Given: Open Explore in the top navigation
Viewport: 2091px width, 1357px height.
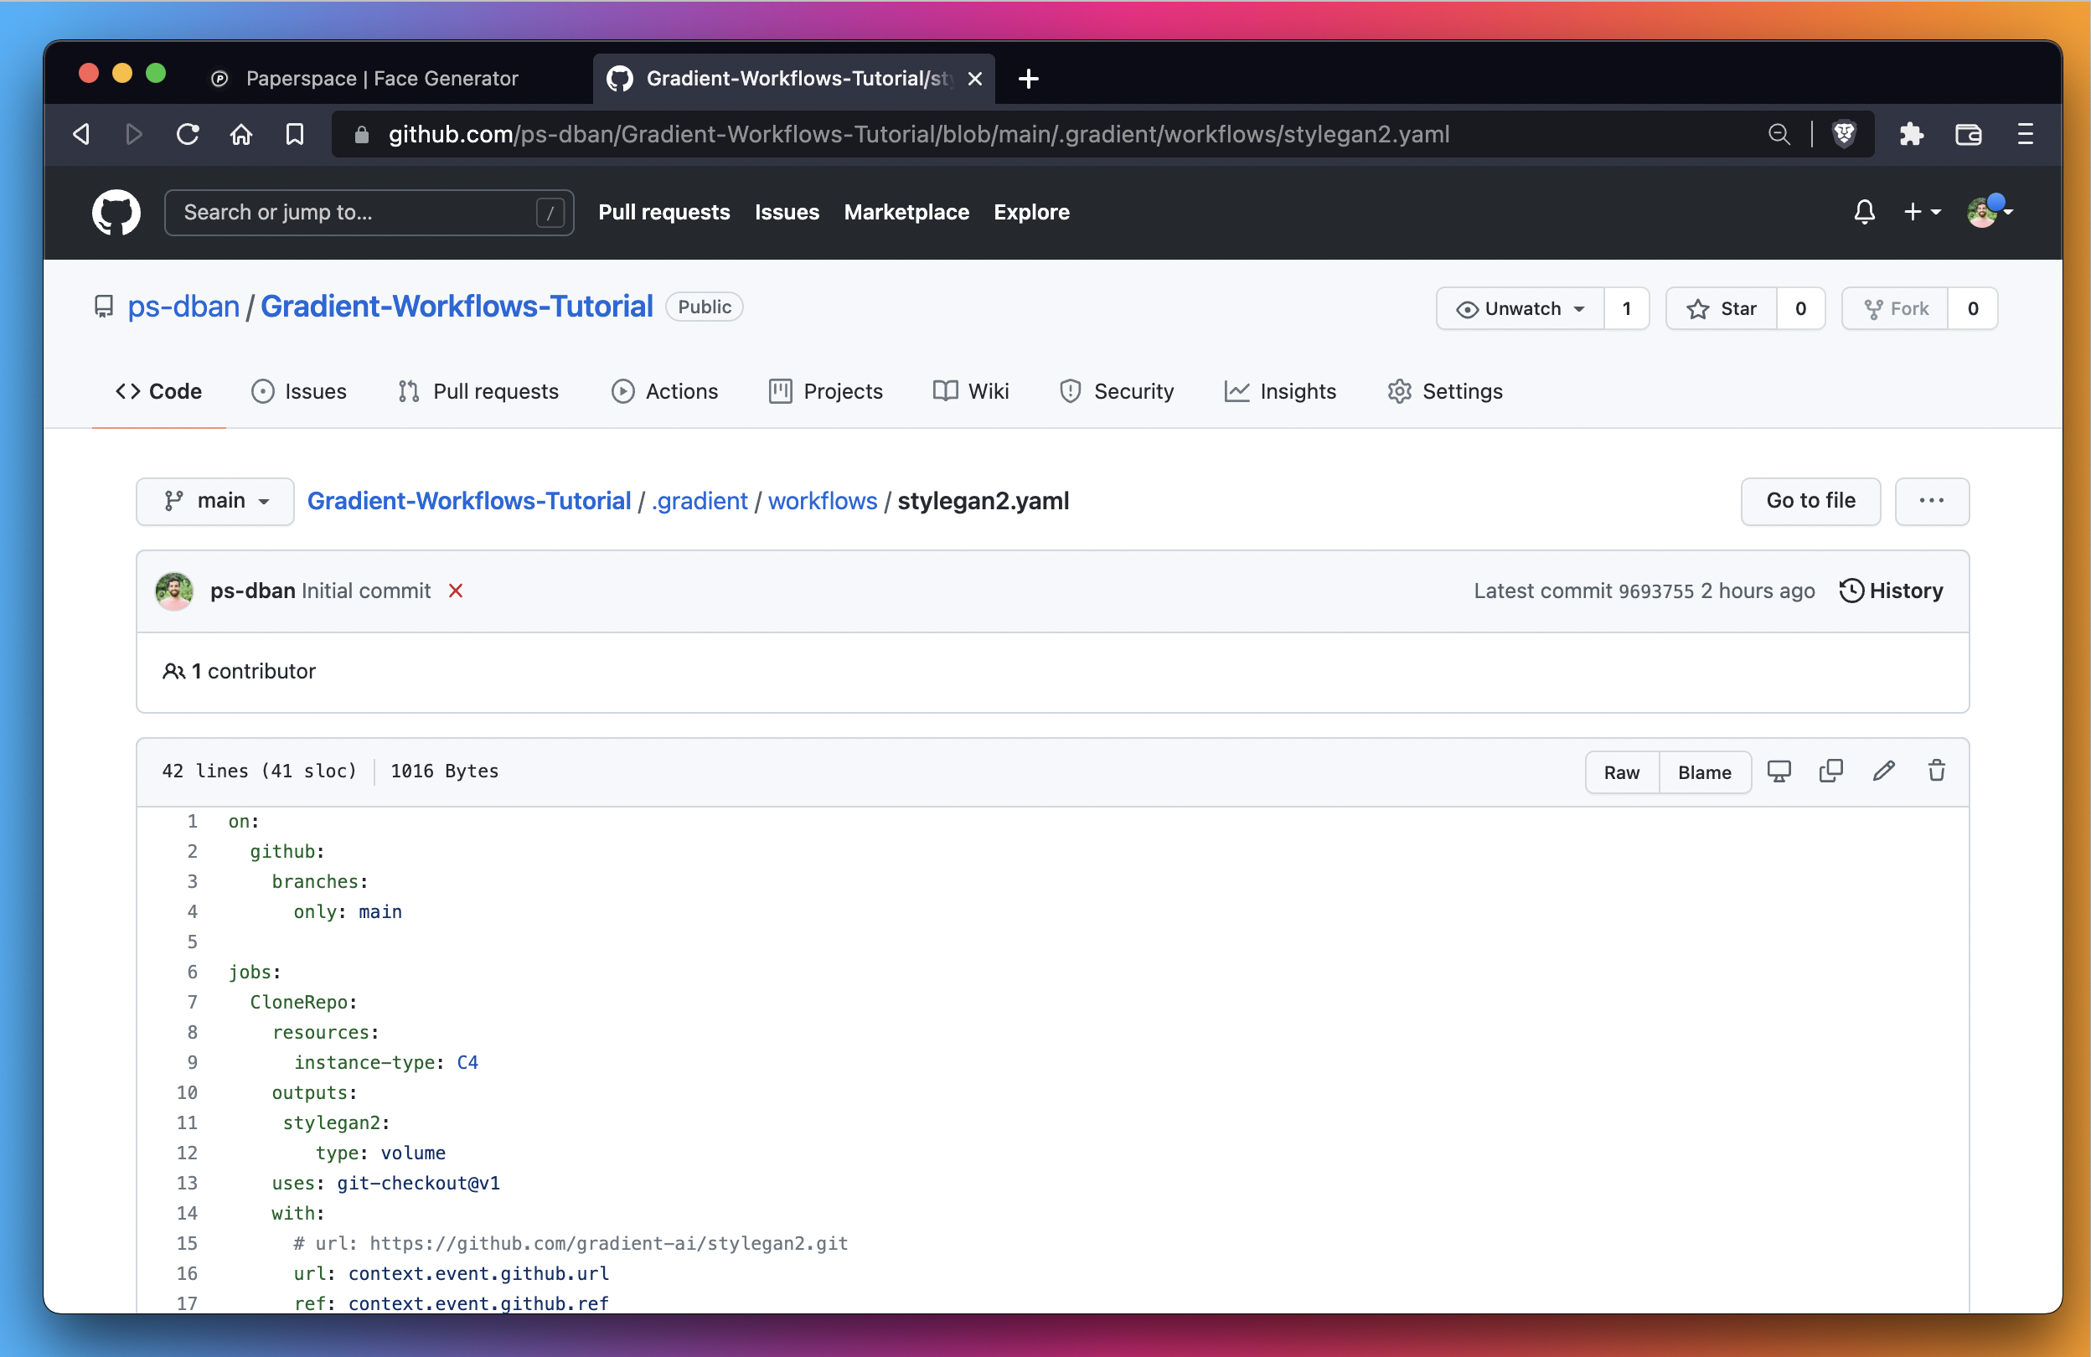Looking at the screenshot, I should tap(1031, 213).
